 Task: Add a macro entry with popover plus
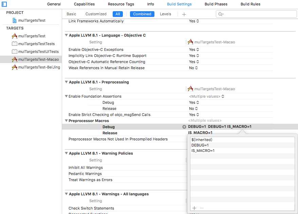click(194, 208)
